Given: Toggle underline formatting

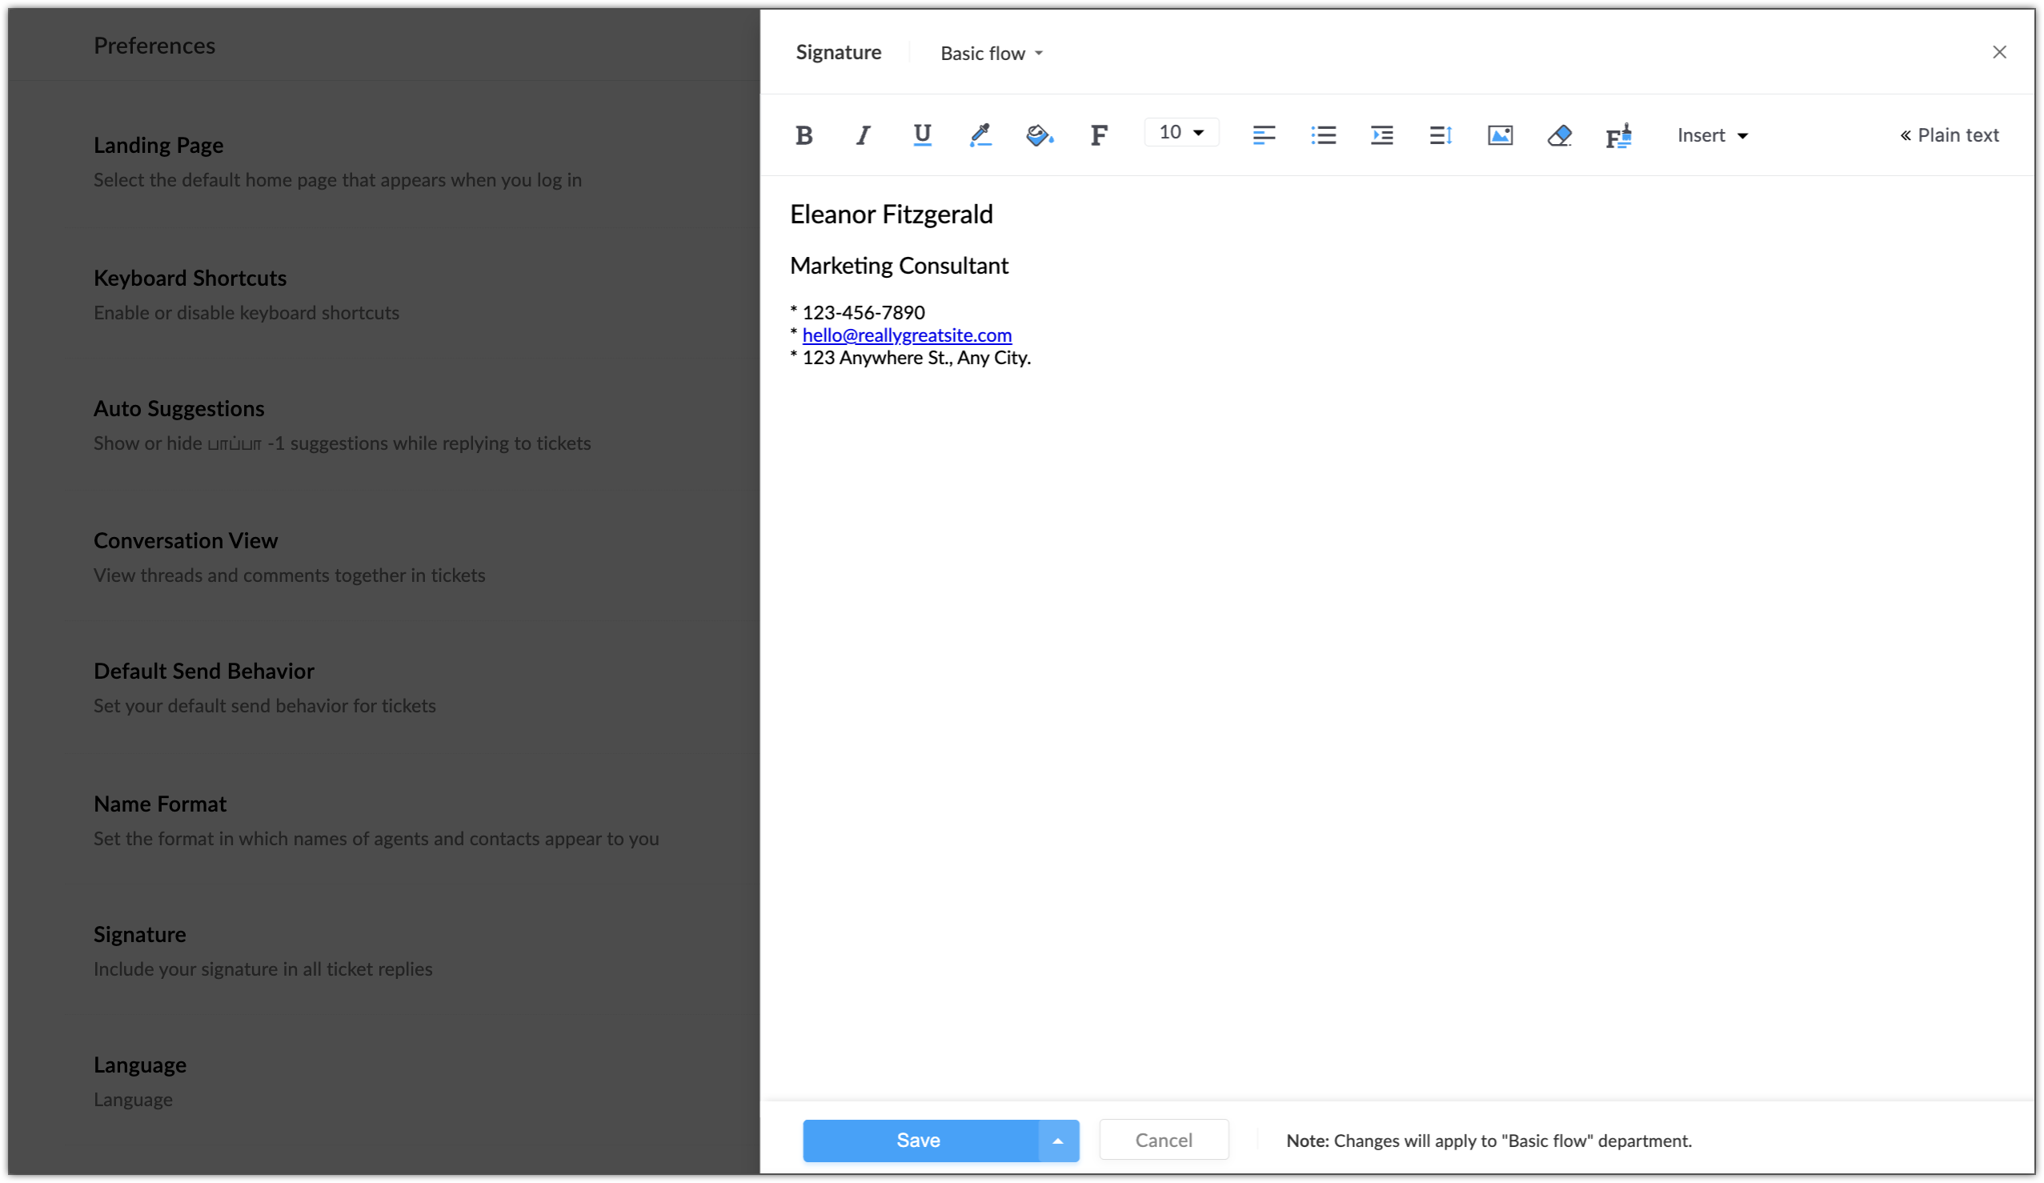Looking at the screenshot, I should click(921, 135).
